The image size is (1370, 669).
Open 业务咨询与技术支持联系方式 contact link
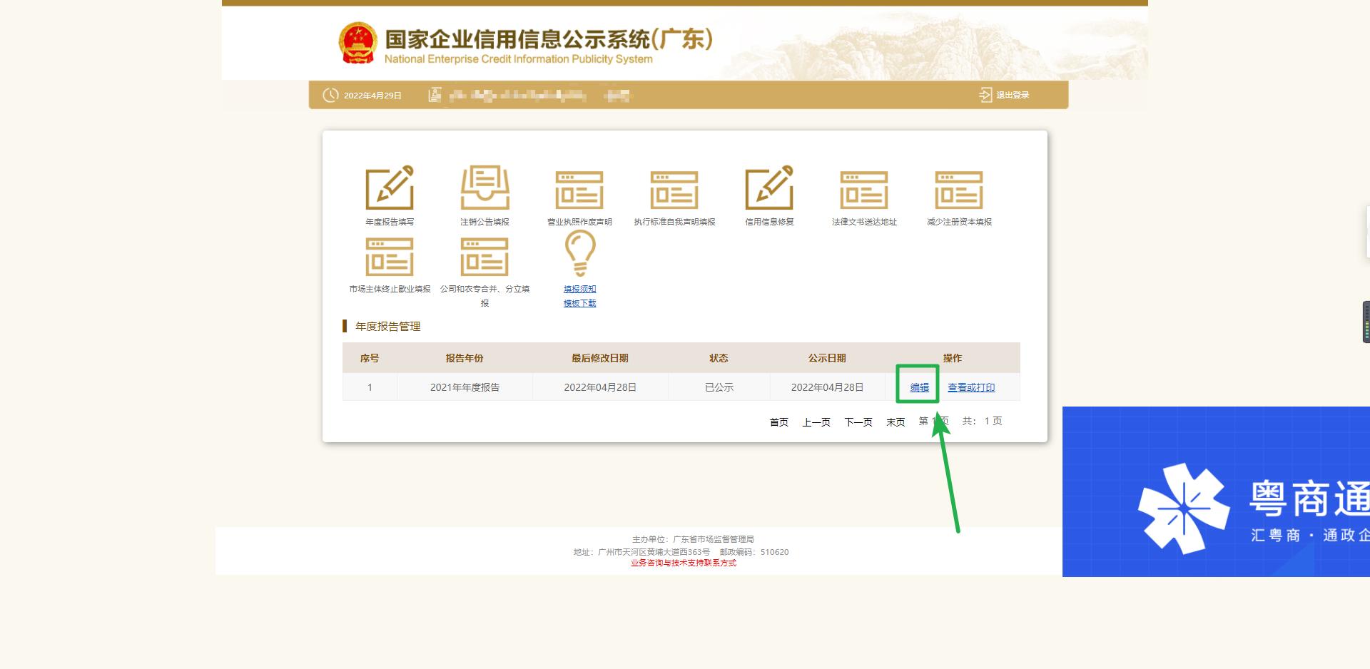pyautogui.click(x=684, y=563)
